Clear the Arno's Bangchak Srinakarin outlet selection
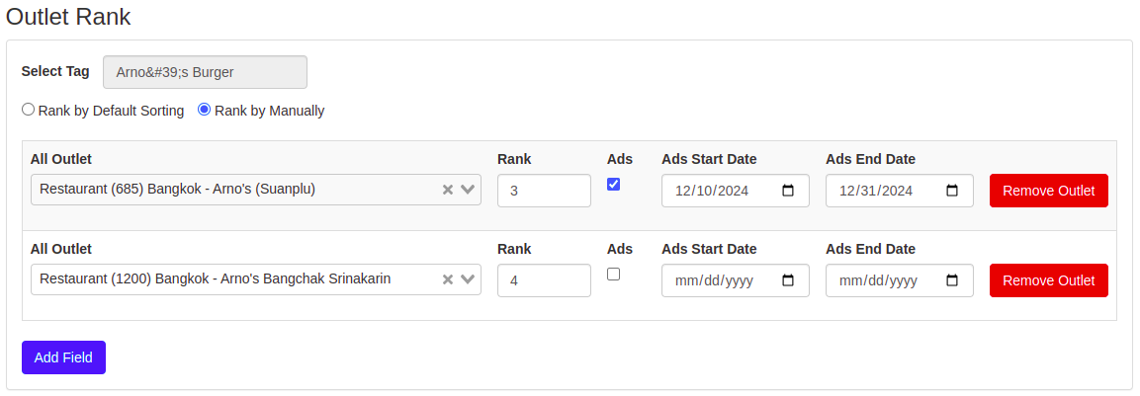Viewport: 1140px width, 396px height. 447,279
